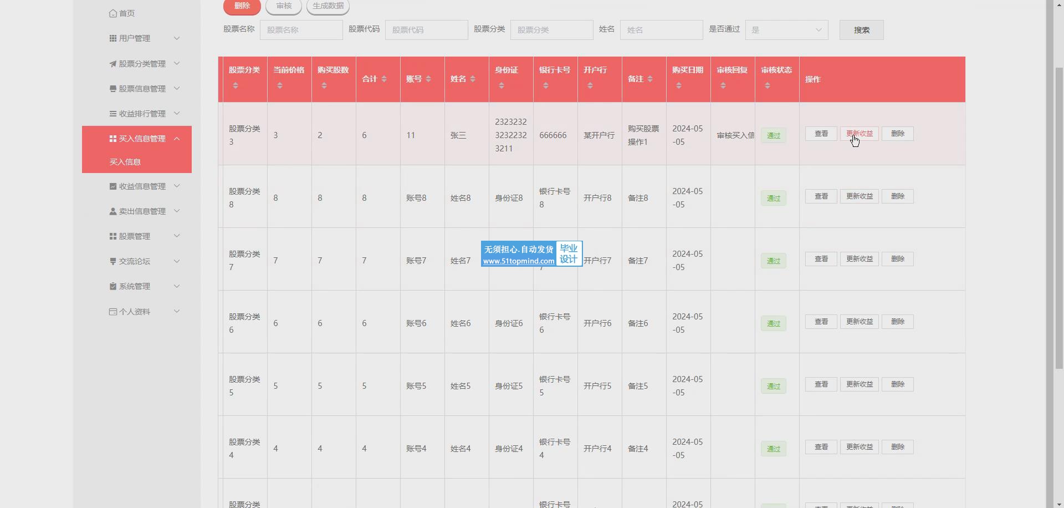Click 删除 for 姓名7 row
Viewport: 1064px width, 508px height.
click(898, 259)
